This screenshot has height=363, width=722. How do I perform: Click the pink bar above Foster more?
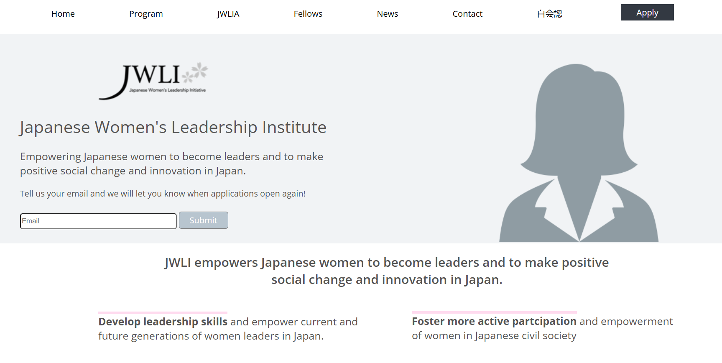[494, 312]
